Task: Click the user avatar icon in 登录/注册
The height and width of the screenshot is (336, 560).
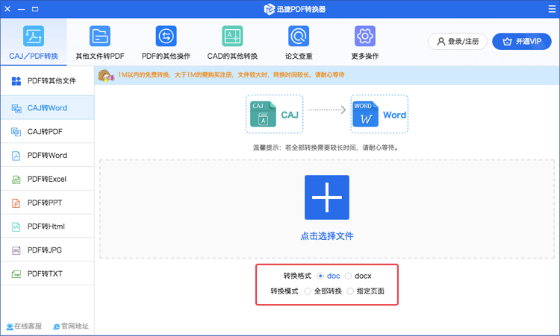Action: tap(441, 42)
